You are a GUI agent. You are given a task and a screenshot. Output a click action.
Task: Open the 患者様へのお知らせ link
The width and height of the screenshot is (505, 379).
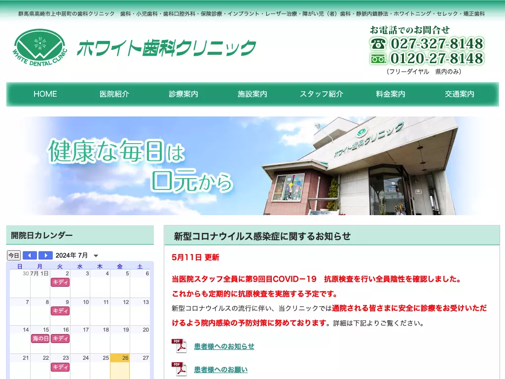(x=224, y=346)
